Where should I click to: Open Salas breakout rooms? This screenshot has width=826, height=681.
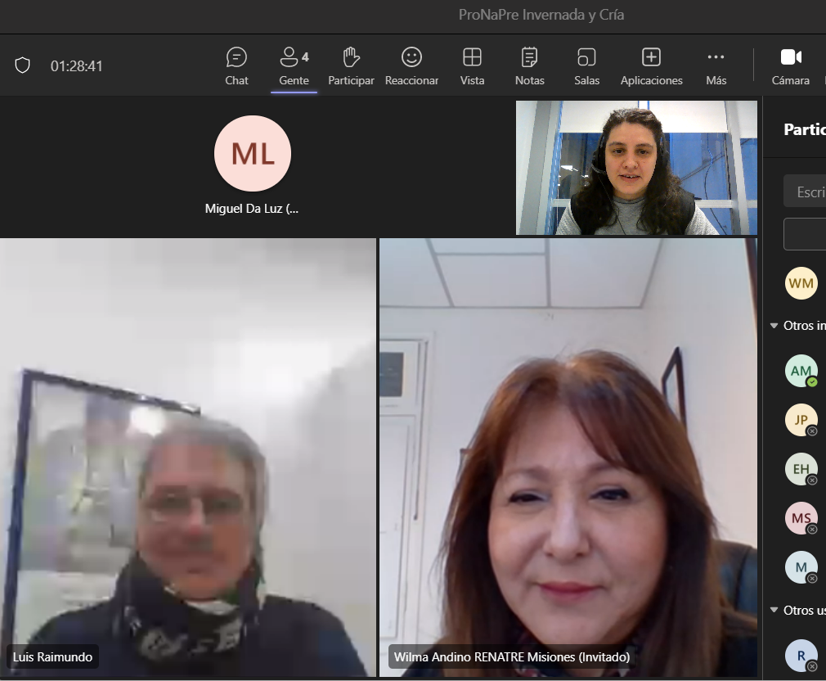[x=586, y=65]
